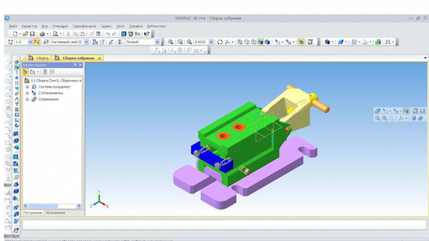Click the zoom in magnifier next to scale field
429x241 pixels.
tap(189, 42)
